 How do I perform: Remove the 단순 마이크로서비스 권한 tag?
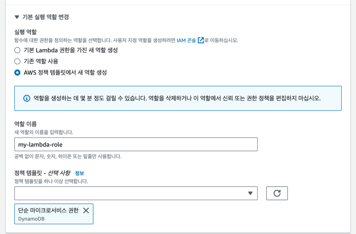click(86, 210)
